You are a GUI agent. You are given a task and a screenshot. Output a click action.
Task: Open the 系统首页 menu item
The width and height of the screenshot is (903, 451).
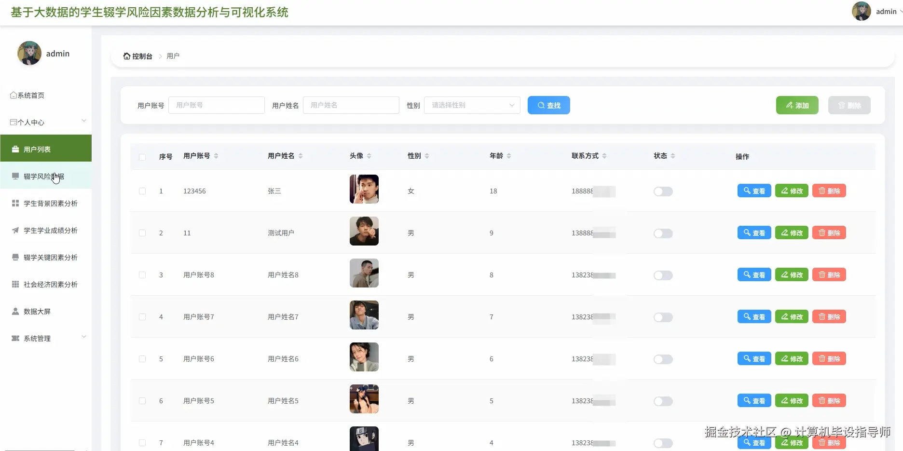(46, 96)
